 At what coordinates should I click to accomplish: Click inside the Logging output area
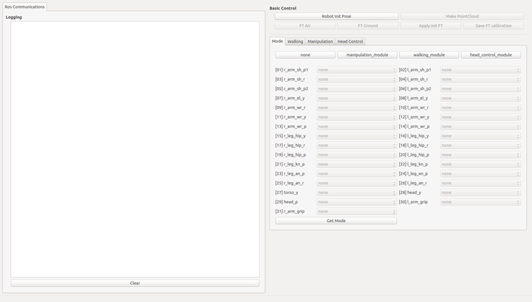[135, 149]
